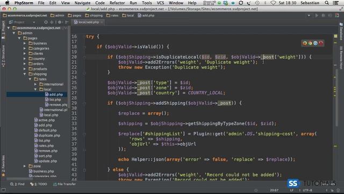Collapse the admin folder
Screen dimensions: 344x194
click(x=14, y=33)
